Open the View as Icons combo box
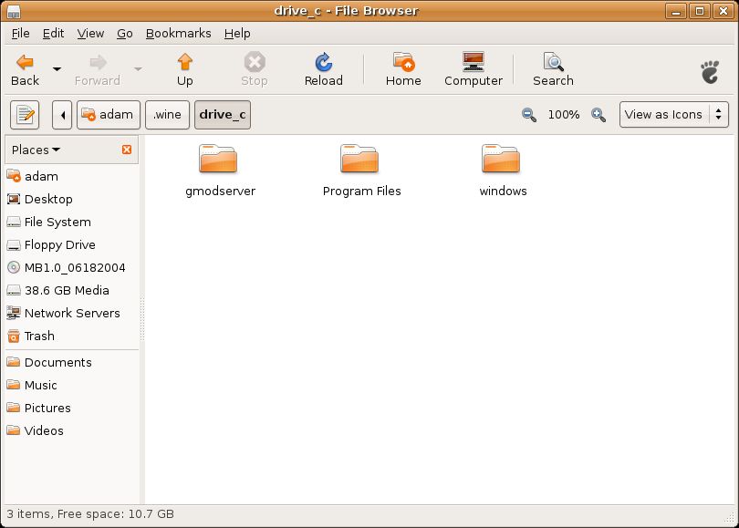Viewport: 739px width, 528px height. (673, 115)
